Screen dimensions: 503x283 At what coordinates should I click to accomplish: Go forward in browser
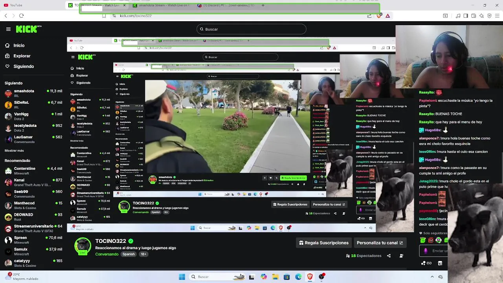coord(13,16)
